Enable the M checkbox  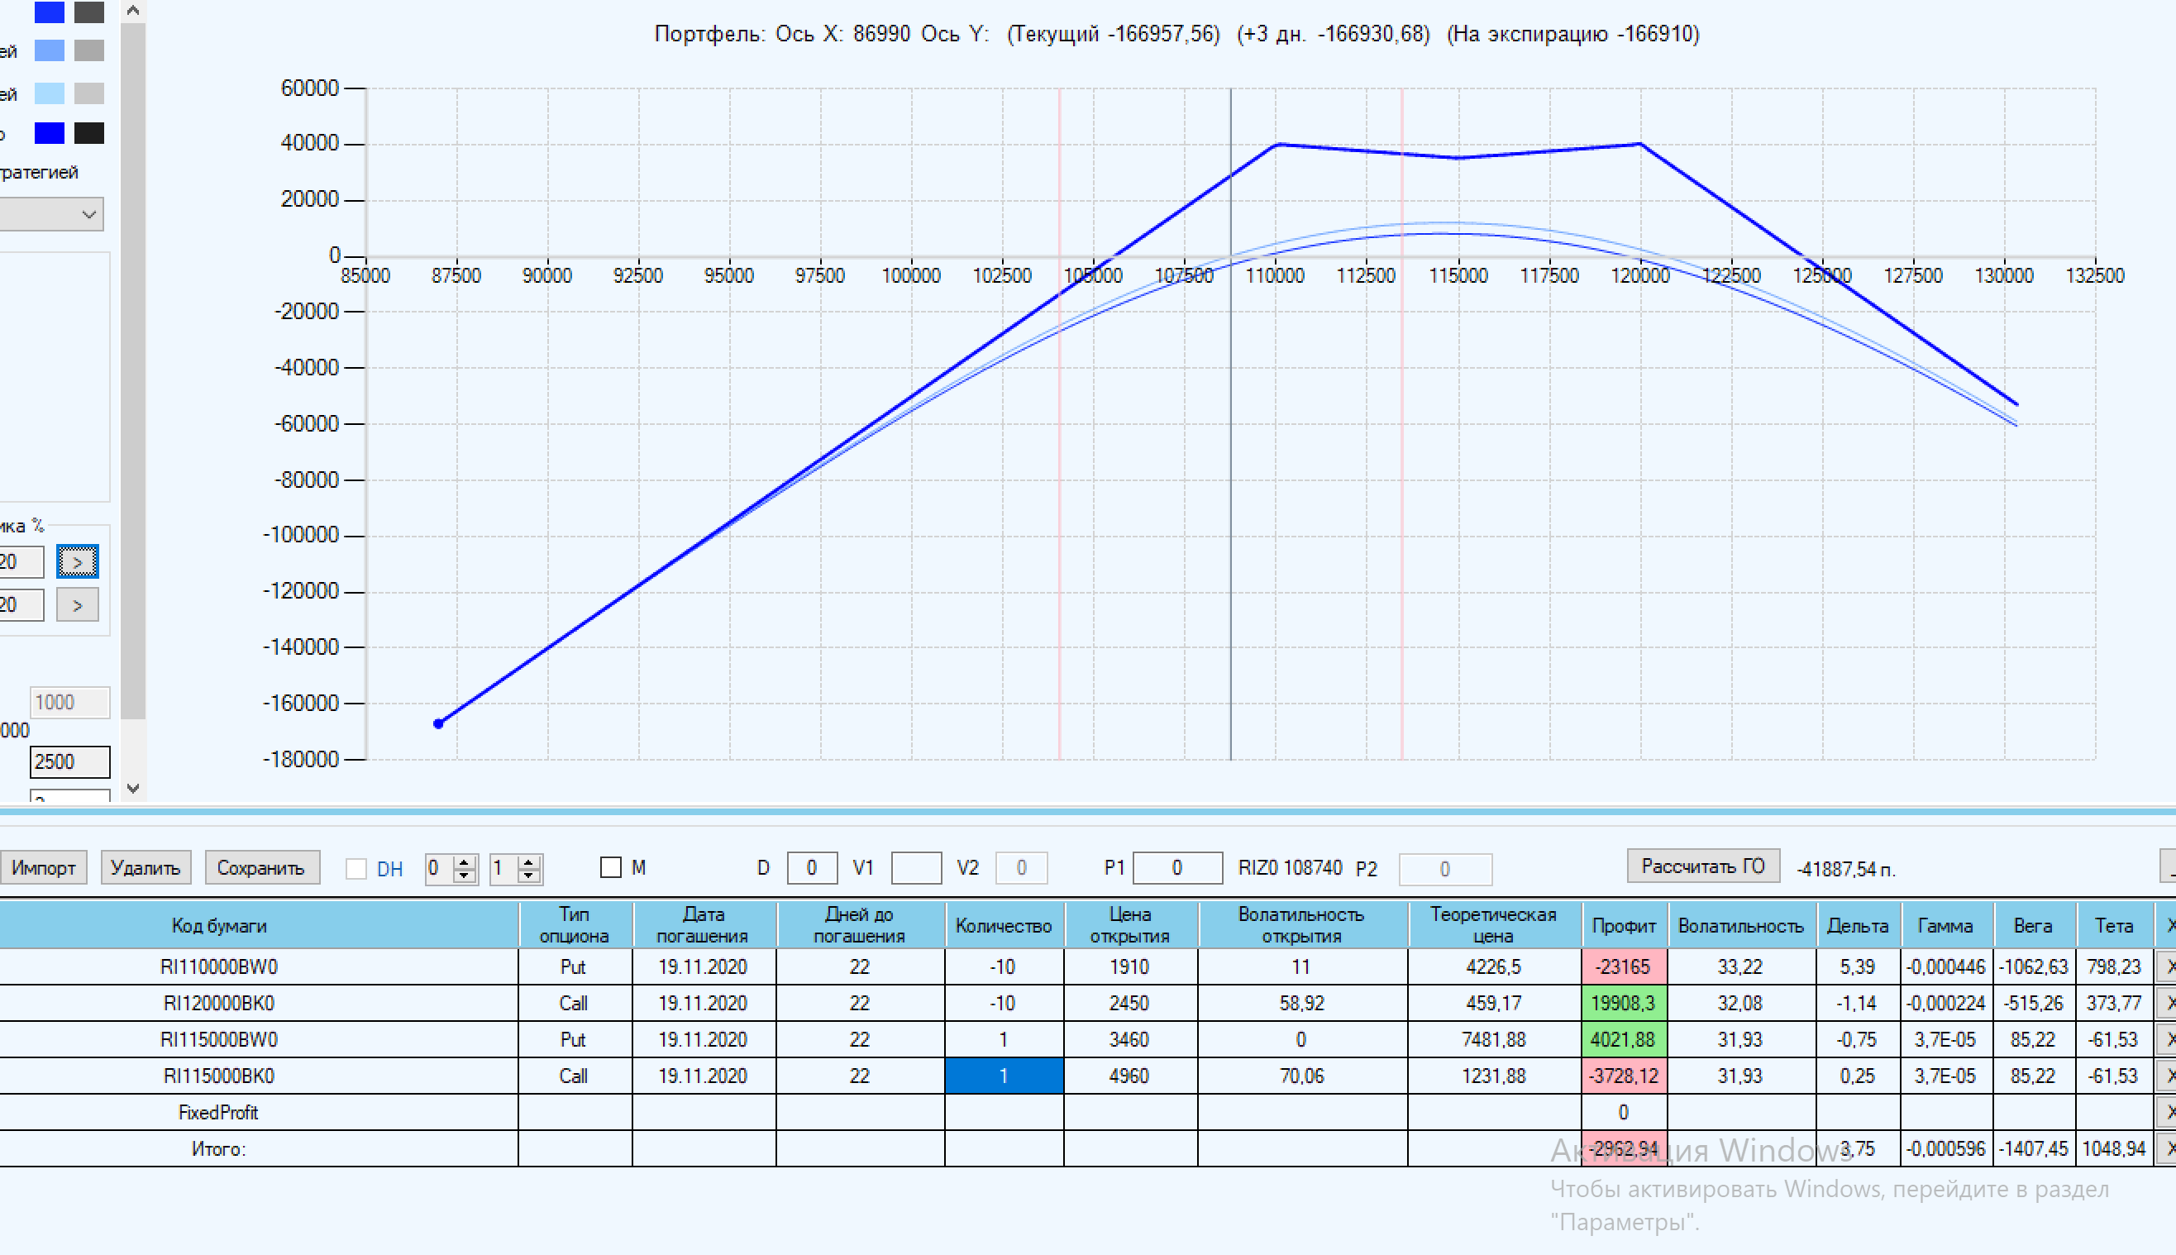(610, 867)
